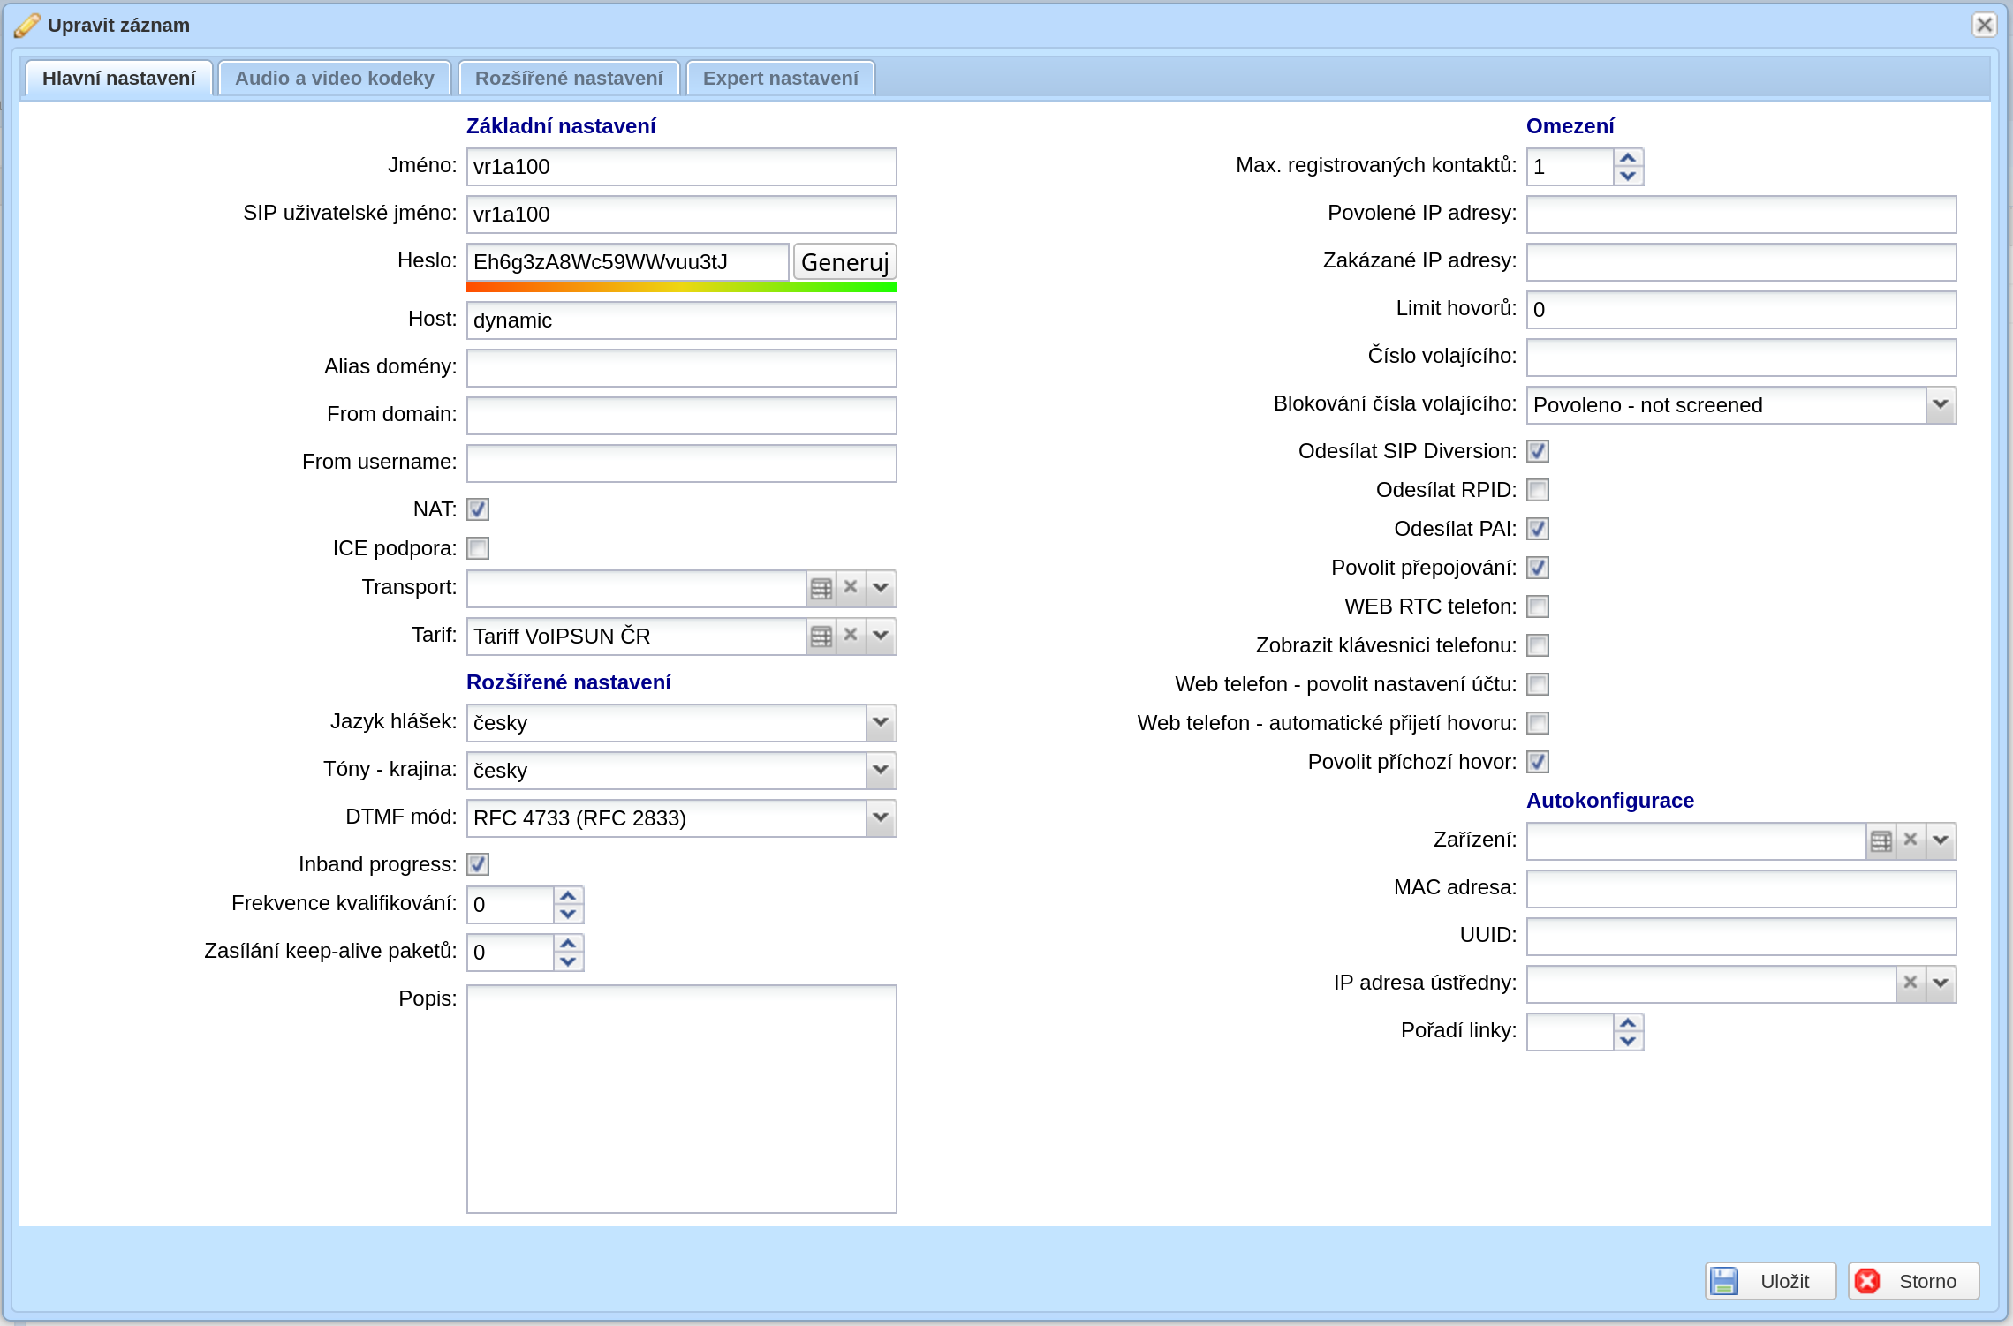The height and width of the screenshot is (1326, 2013).
Task: Expand the Tarif dropdown arrow
Action: click(x=881, y=636)
